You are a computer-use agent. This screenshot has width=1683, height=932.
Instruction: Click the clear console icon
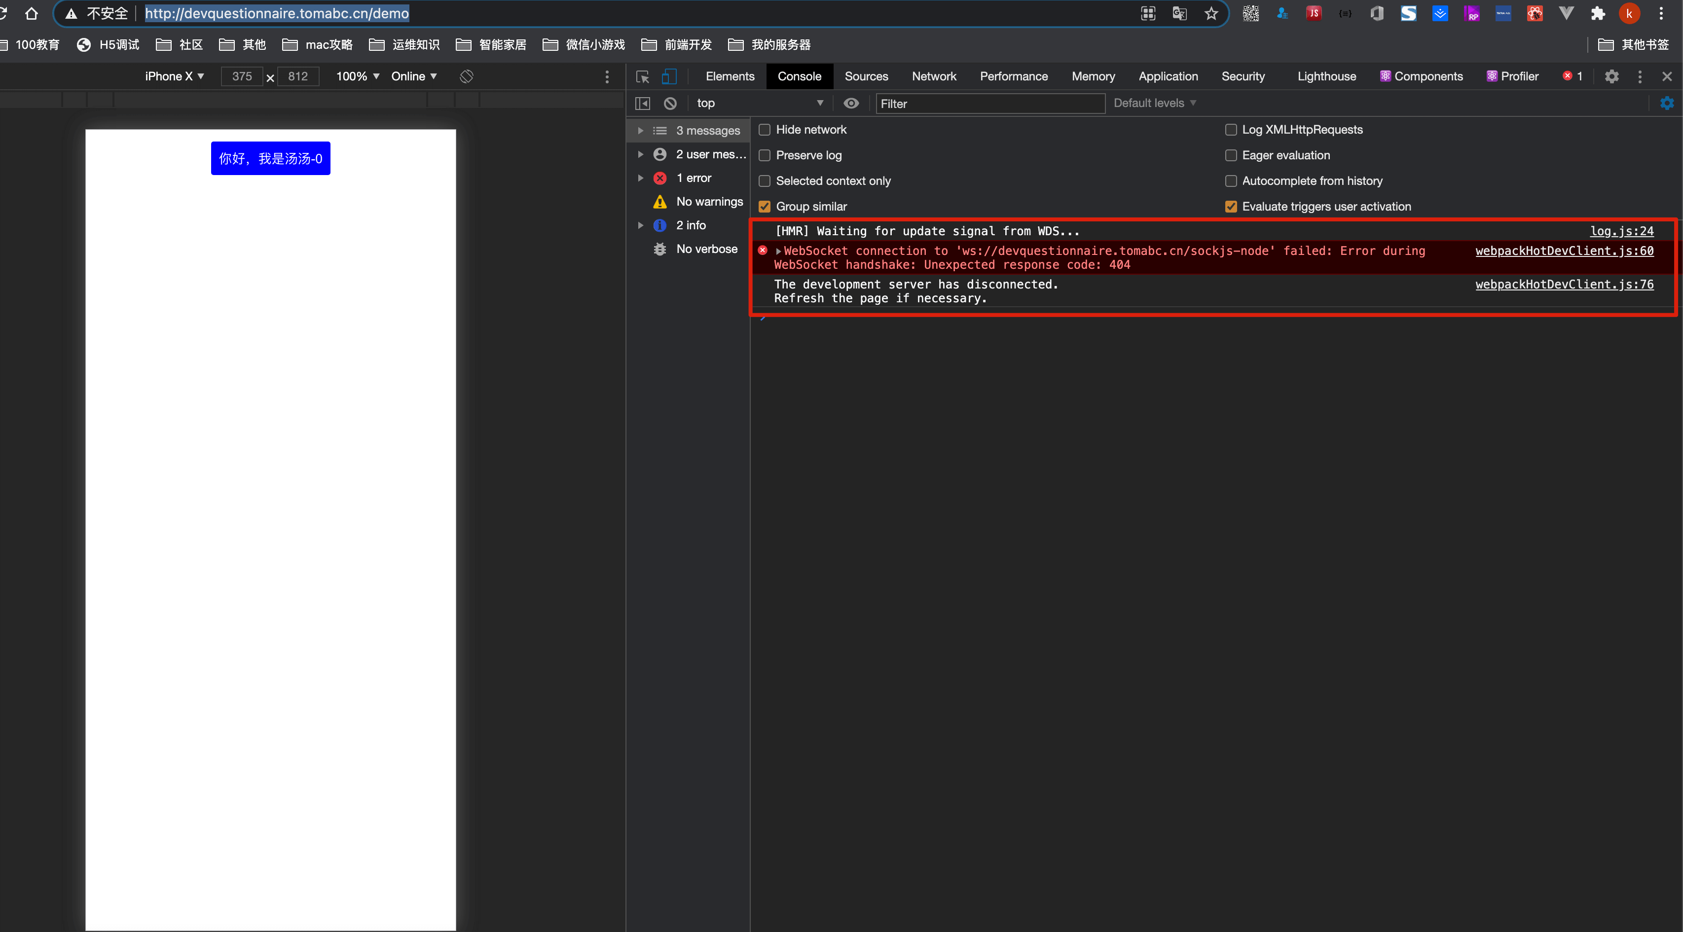tap(670, 103)
